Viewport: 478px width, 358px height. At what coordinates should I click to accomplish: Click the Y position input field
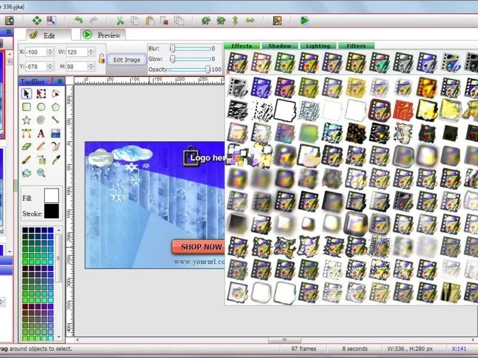click(36, 66)
